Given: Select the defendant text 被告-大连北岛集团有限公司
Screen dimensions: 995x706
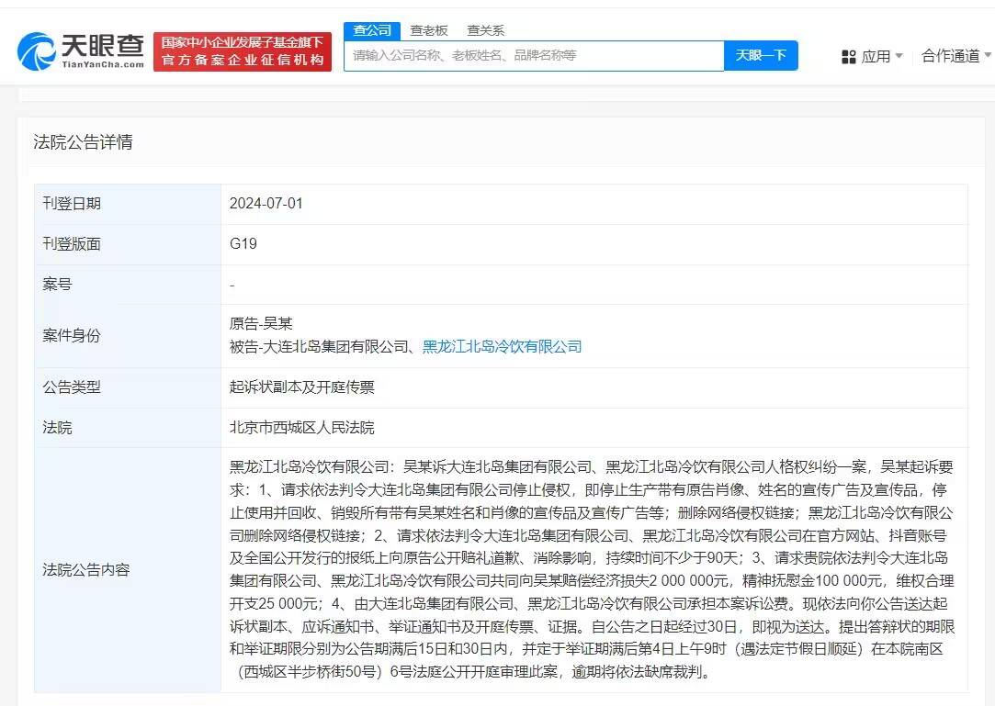Looking at the screenshot, I should pos(319,346).
